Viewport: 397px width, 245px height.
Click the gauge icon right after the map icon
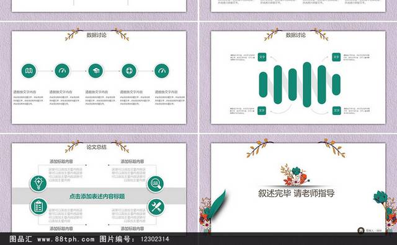pos(62,71)
